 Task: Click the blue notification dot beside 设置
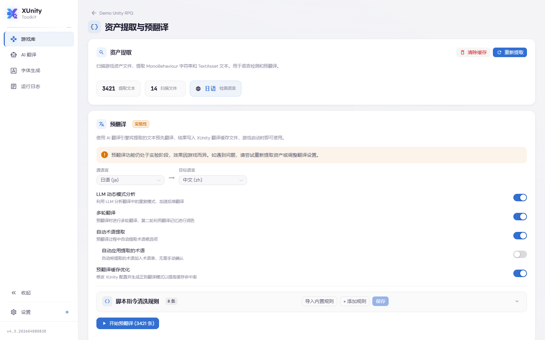67,312
